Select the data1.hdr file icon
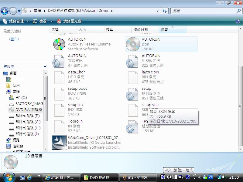Viewport: 243px width, 182px height. point(59,78)
